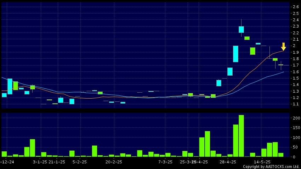Click the green candlestick between 1.87 and 1.97
This screenshot has height=169, width=301.
(252, 51)
